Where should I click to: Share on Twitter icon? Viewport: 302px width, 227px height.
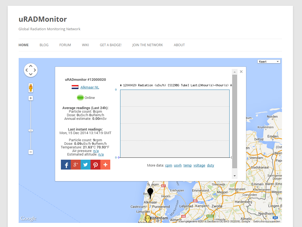86,165
